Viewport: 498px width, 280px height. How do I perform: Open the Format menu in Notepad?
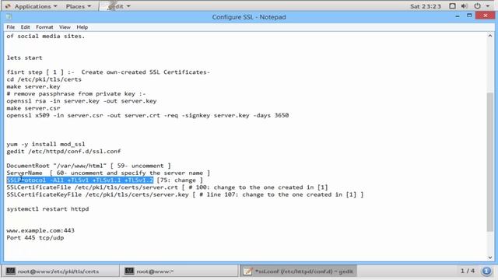coord(44,27)
